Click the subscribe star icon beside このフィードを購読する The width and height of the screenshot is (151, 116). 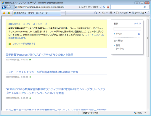point(9,44)
